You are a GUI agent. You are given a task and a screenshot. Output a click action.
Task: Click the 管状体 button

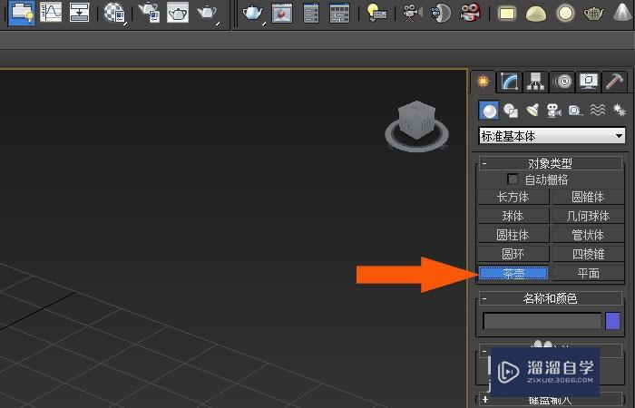click(589, 235)
